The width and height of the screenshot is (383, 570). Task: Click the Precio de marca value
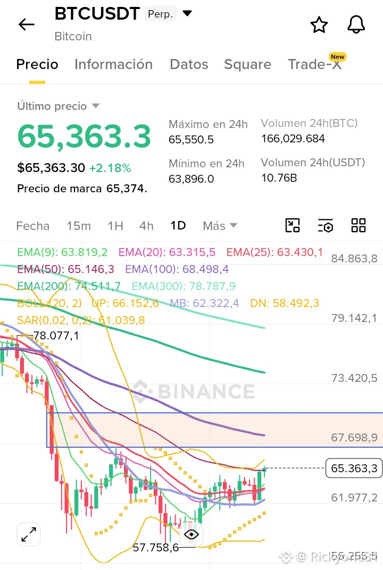tap(127, 189)
